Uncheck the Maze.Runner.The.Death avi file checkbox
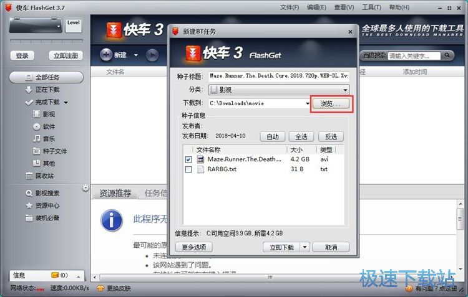The width and height of the screenshot is (468, 297). [188, 159]
